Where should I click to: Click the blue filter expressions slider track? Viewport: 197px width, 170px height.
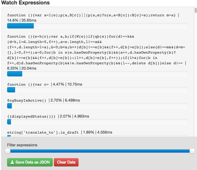[x=100, y=151]
